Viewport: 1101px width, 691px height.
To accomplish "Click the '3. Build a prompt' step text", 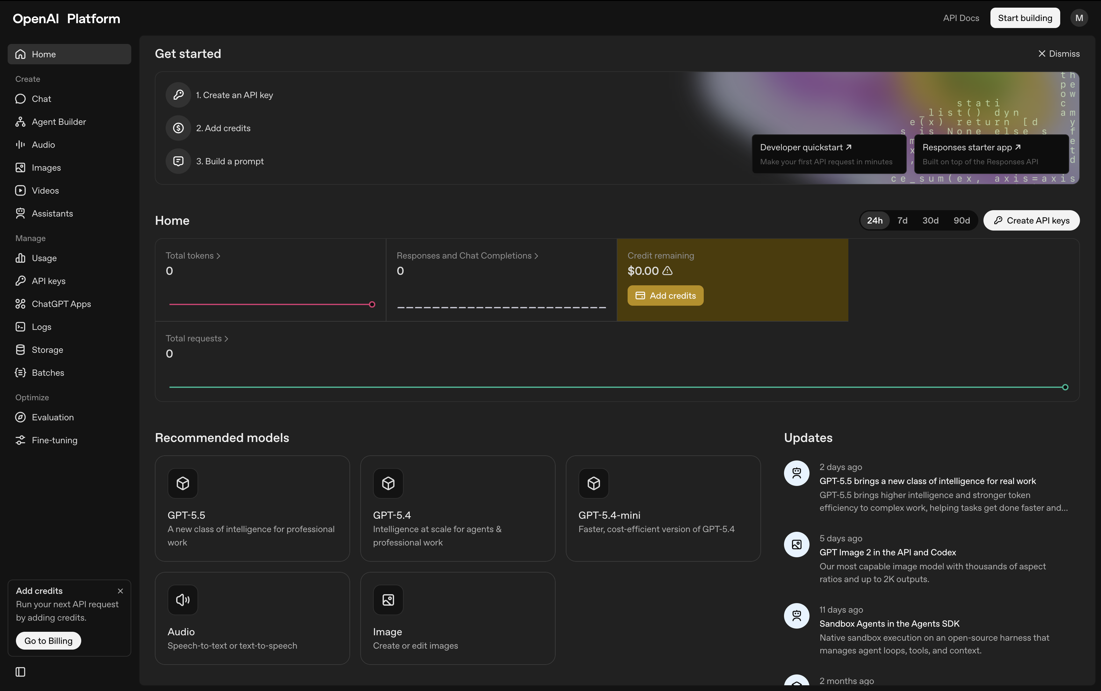I will pos(229,161).
